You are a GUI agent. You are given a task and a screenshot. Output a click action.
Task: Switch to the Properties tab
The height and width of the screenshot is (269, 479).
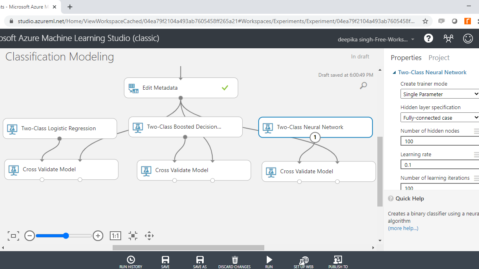pyautogui.click(x=406, y=58)
